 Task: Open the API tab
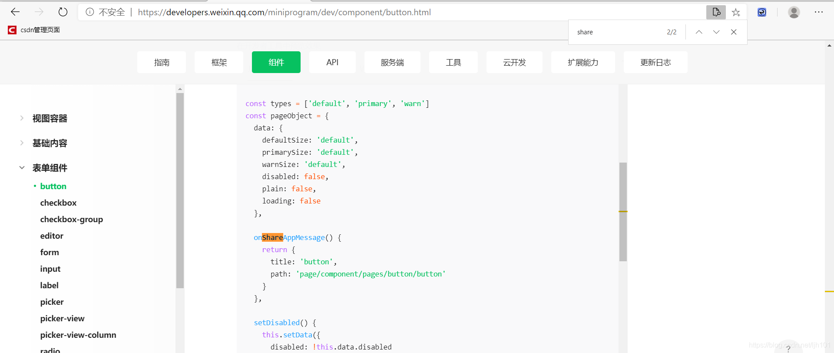[x=332, y=62]
